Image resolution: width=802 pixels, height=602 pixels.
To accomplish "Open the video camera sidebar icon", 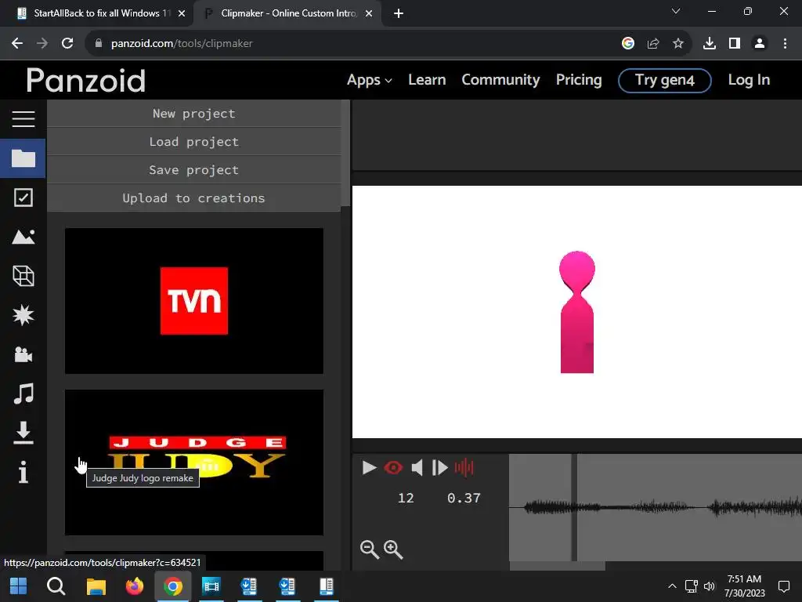I will (x=23, y=354).
